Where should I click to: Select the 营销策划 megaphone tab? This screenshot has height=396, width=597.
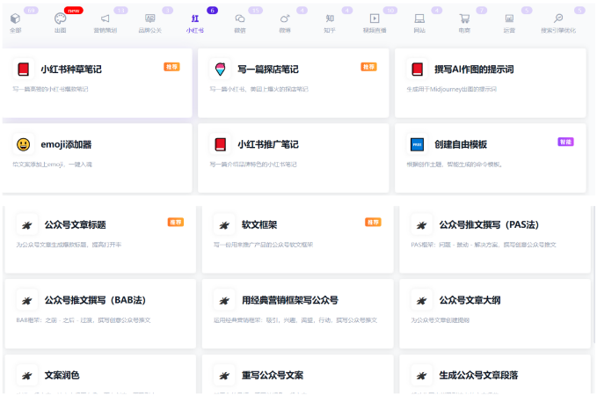(106, 23)
